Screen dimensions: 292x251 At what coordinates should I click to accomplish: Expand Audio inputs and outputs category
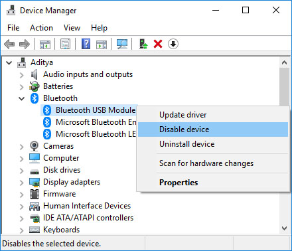click(x=21, y=75)
